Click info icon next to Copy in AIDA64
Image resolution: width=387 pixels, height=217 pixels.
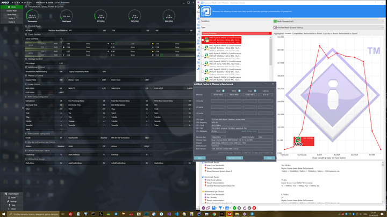(255, 91)
